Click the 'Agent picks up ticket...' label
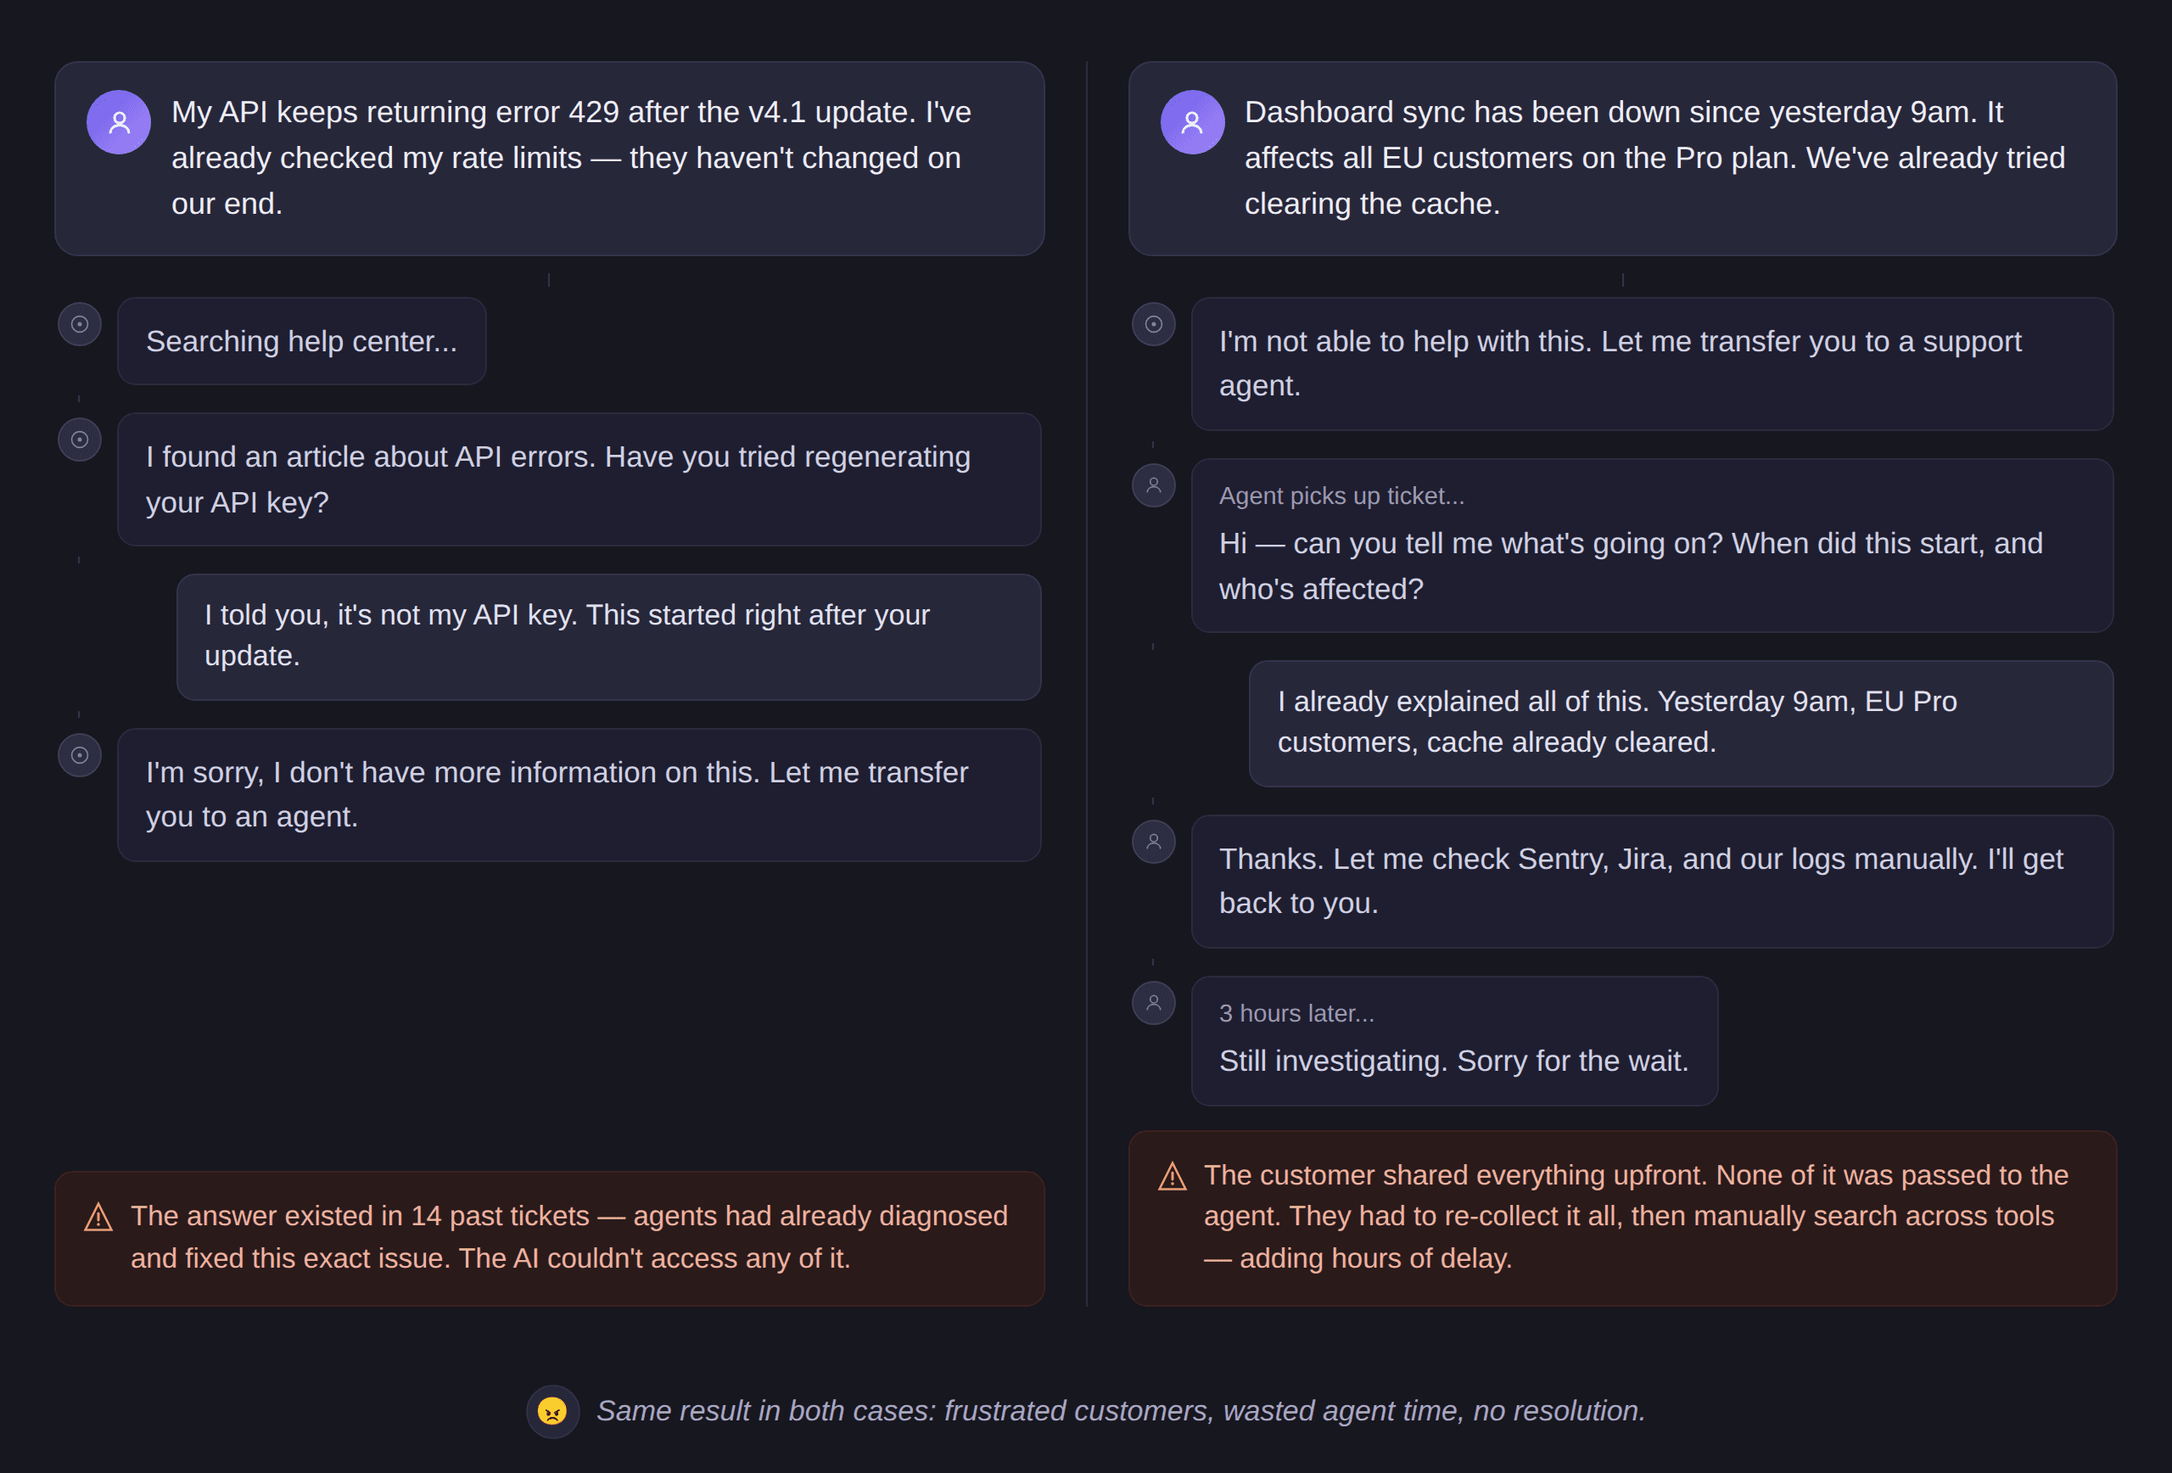The width and height of the screenshot is (2172, 1473). click(1341, 496)
